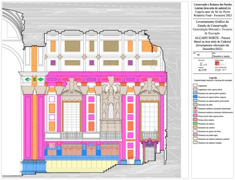Click the green Elementos em ardósia swatch

point(195,124)
